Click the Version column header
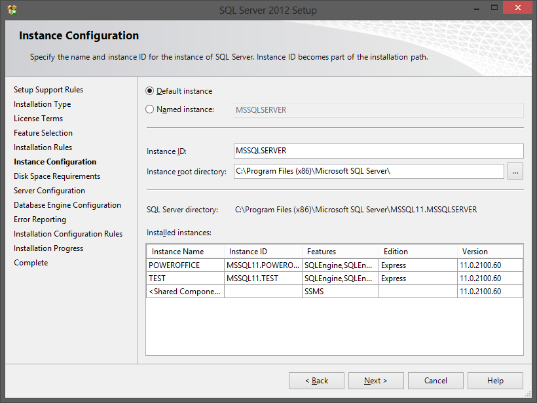The width and height of the screenshot is (537, 403). [490, 252]
